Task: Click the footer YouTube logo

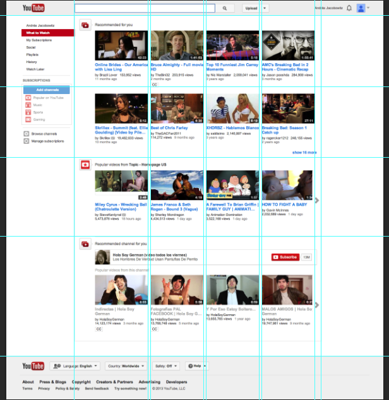Action: (x=33, y=366)
